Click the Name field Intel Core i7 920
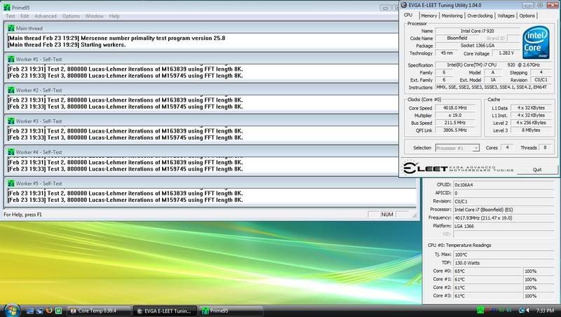 click(478, 31)
